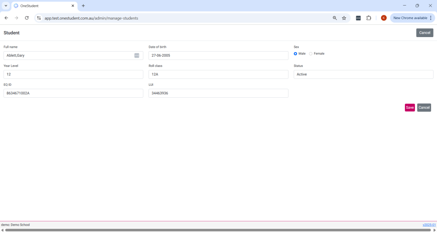
Task: Open the zoom magnifier icon in address bar
Action: coord(335,18)
